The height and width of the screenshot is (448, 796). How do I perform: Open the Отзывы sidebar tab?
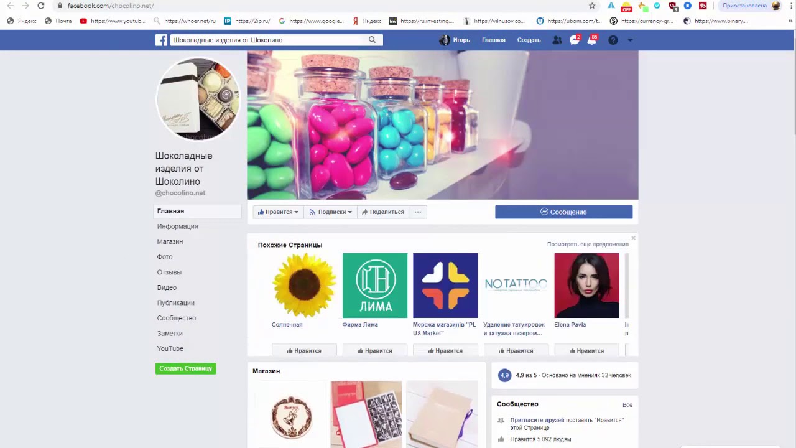tap(169, 273)
